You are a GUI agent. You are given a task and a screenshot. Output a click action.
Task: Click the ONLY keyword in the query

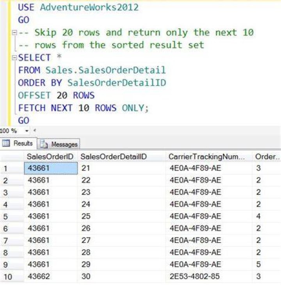pos(133,108)
